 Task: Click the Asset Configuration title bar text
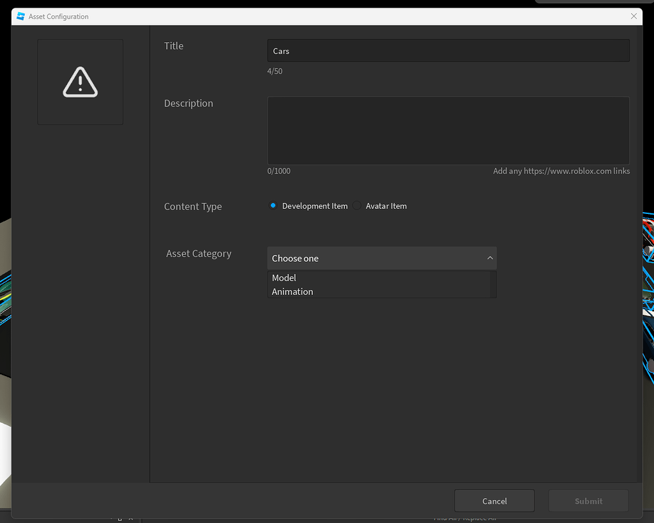click(x=59, y=17)
